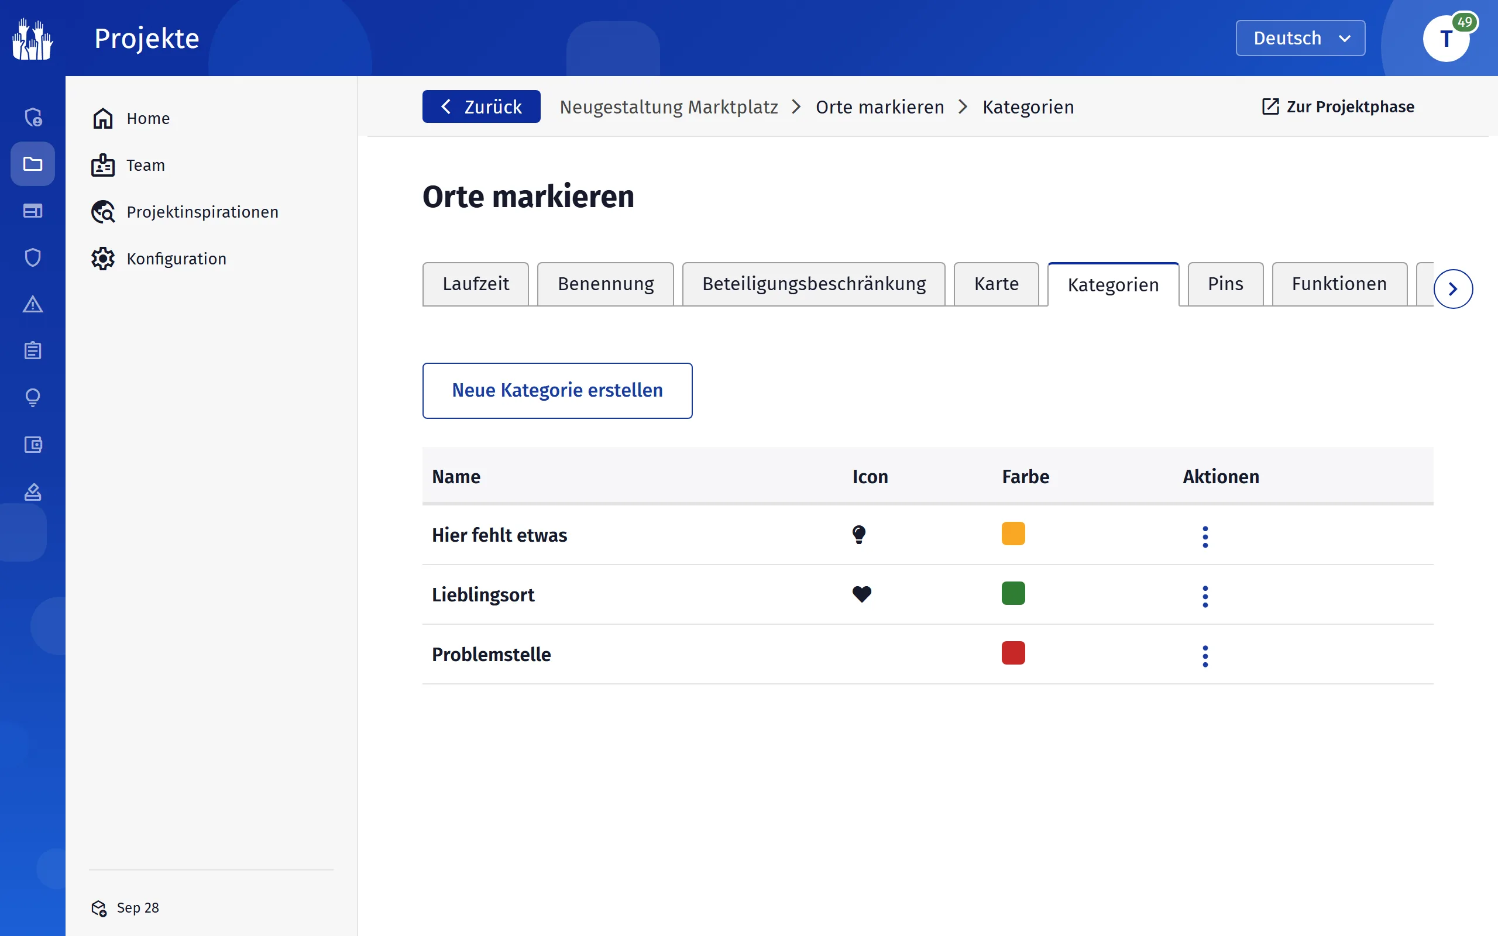Image resolution: width=1498 pixels, height=936 pixels.
Task: Open the stamp sidebar icon
Action: [33, 491]
